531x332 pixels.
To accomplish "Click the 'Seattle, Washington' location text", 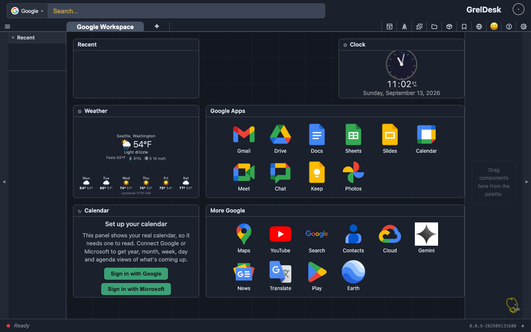I will click(136, 136).
